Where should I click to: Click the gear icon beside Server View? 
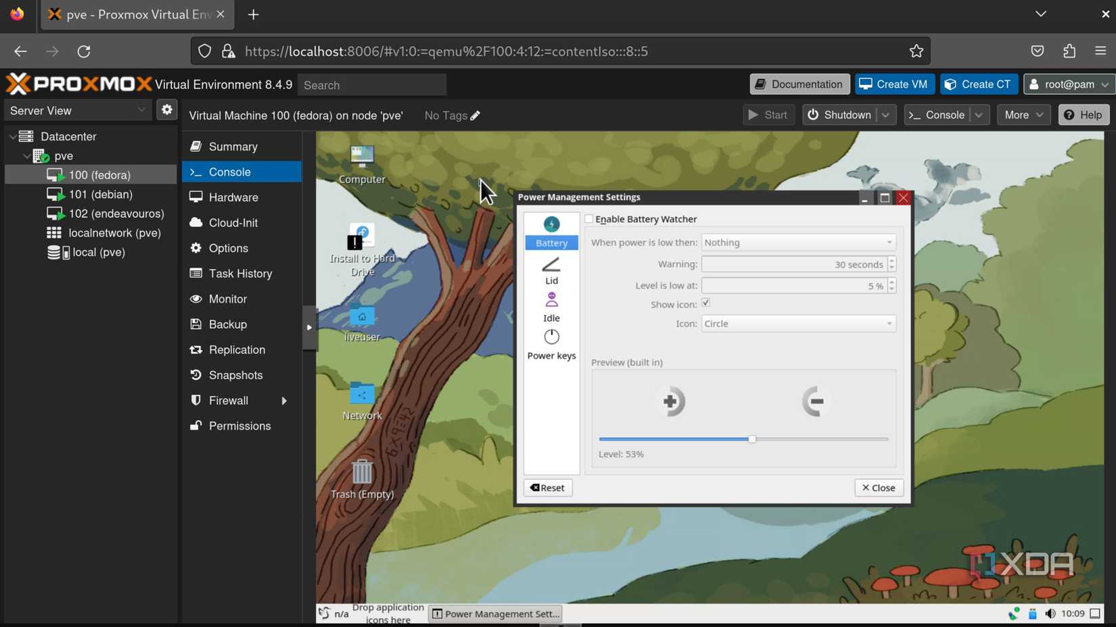point(166,110)
